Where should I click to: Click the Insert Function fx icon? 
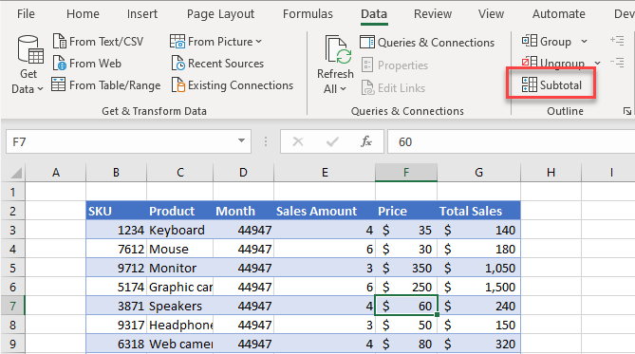click(366, 141)
